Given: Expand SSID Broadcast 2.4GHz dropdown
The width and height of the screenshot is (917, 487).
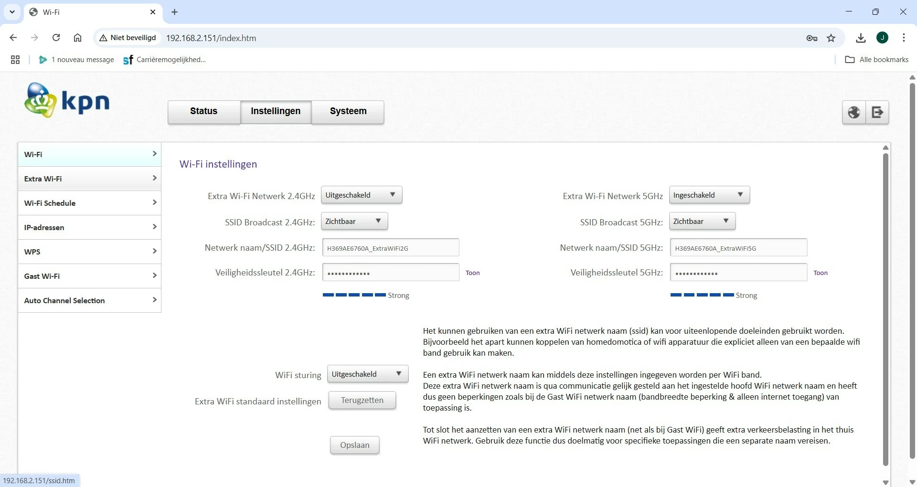Looking at the screenshot, I should click(x=354, y=221).
